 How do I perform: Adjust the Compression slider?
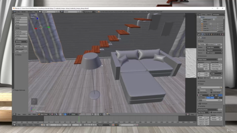click(210, 100)
